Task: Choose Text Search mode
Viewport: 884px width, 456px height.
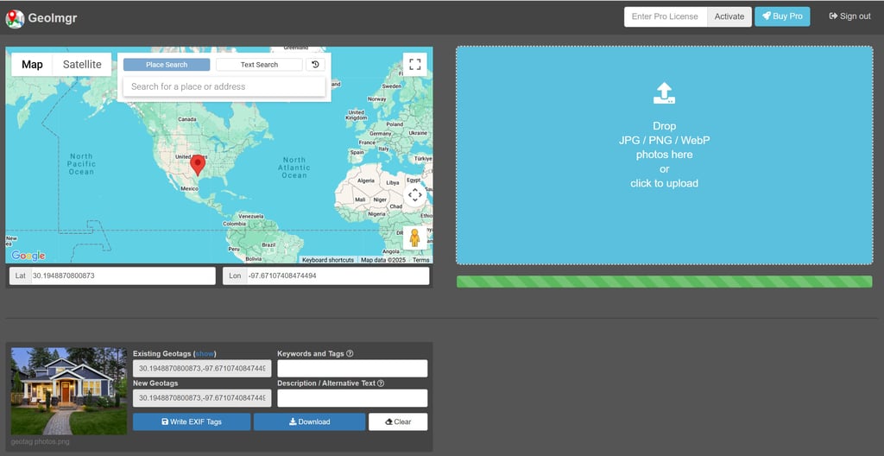Action: point(259,64)
